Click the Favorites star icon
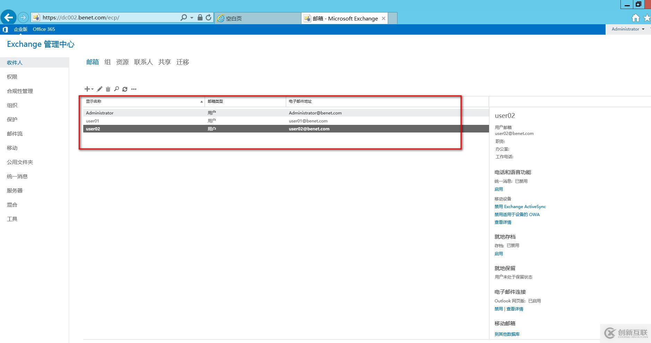 pyautogui.click(x=647, y=18)
